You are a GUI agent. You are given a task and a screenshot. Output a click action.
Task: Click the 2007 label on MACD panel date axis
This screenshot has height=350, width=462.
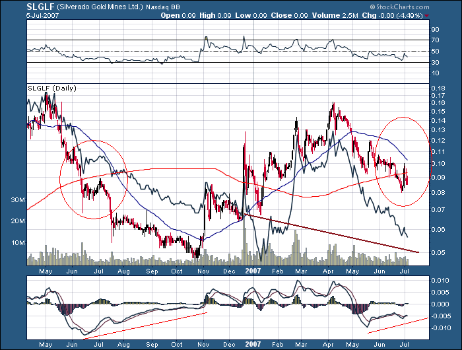(x=253, y=344)
